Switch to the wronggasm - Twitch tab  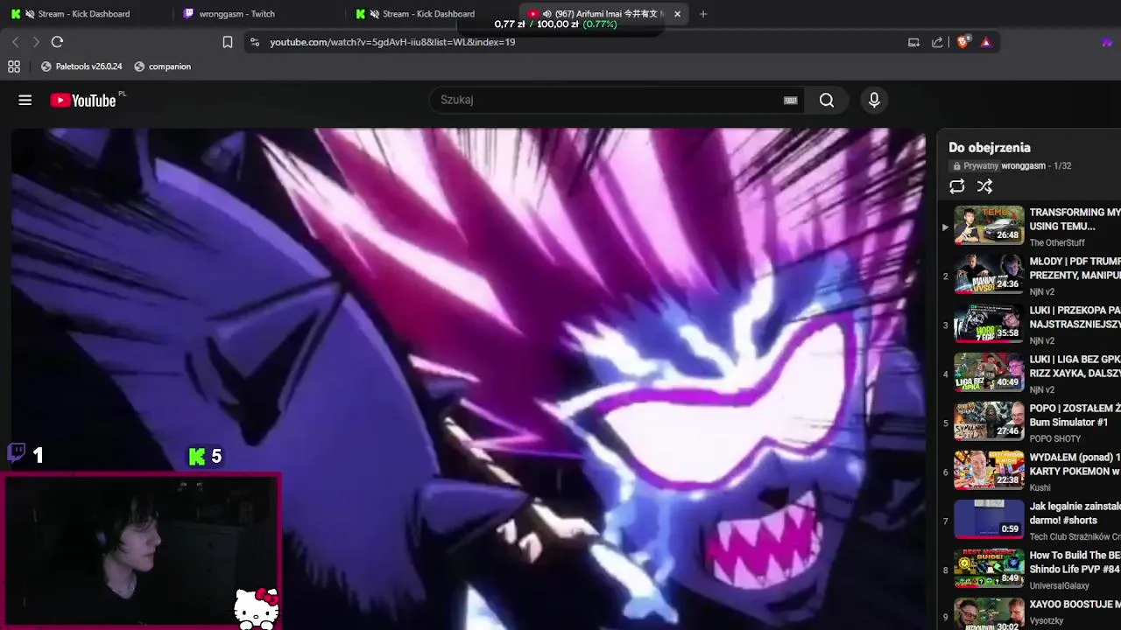coord(236,14)
